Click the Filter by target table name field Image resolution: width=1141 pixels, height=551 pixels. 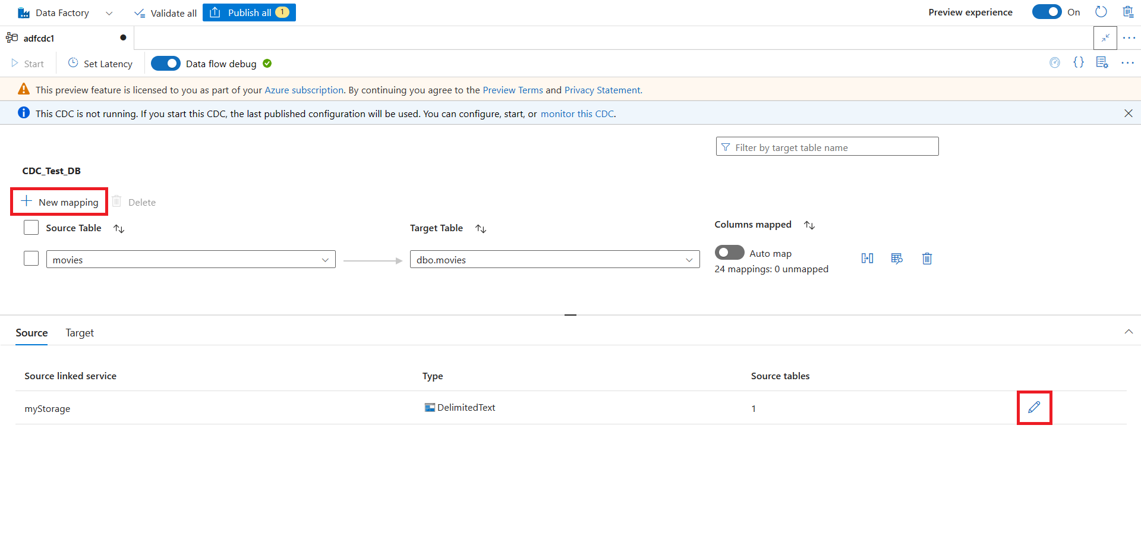(x=827, y=147)
